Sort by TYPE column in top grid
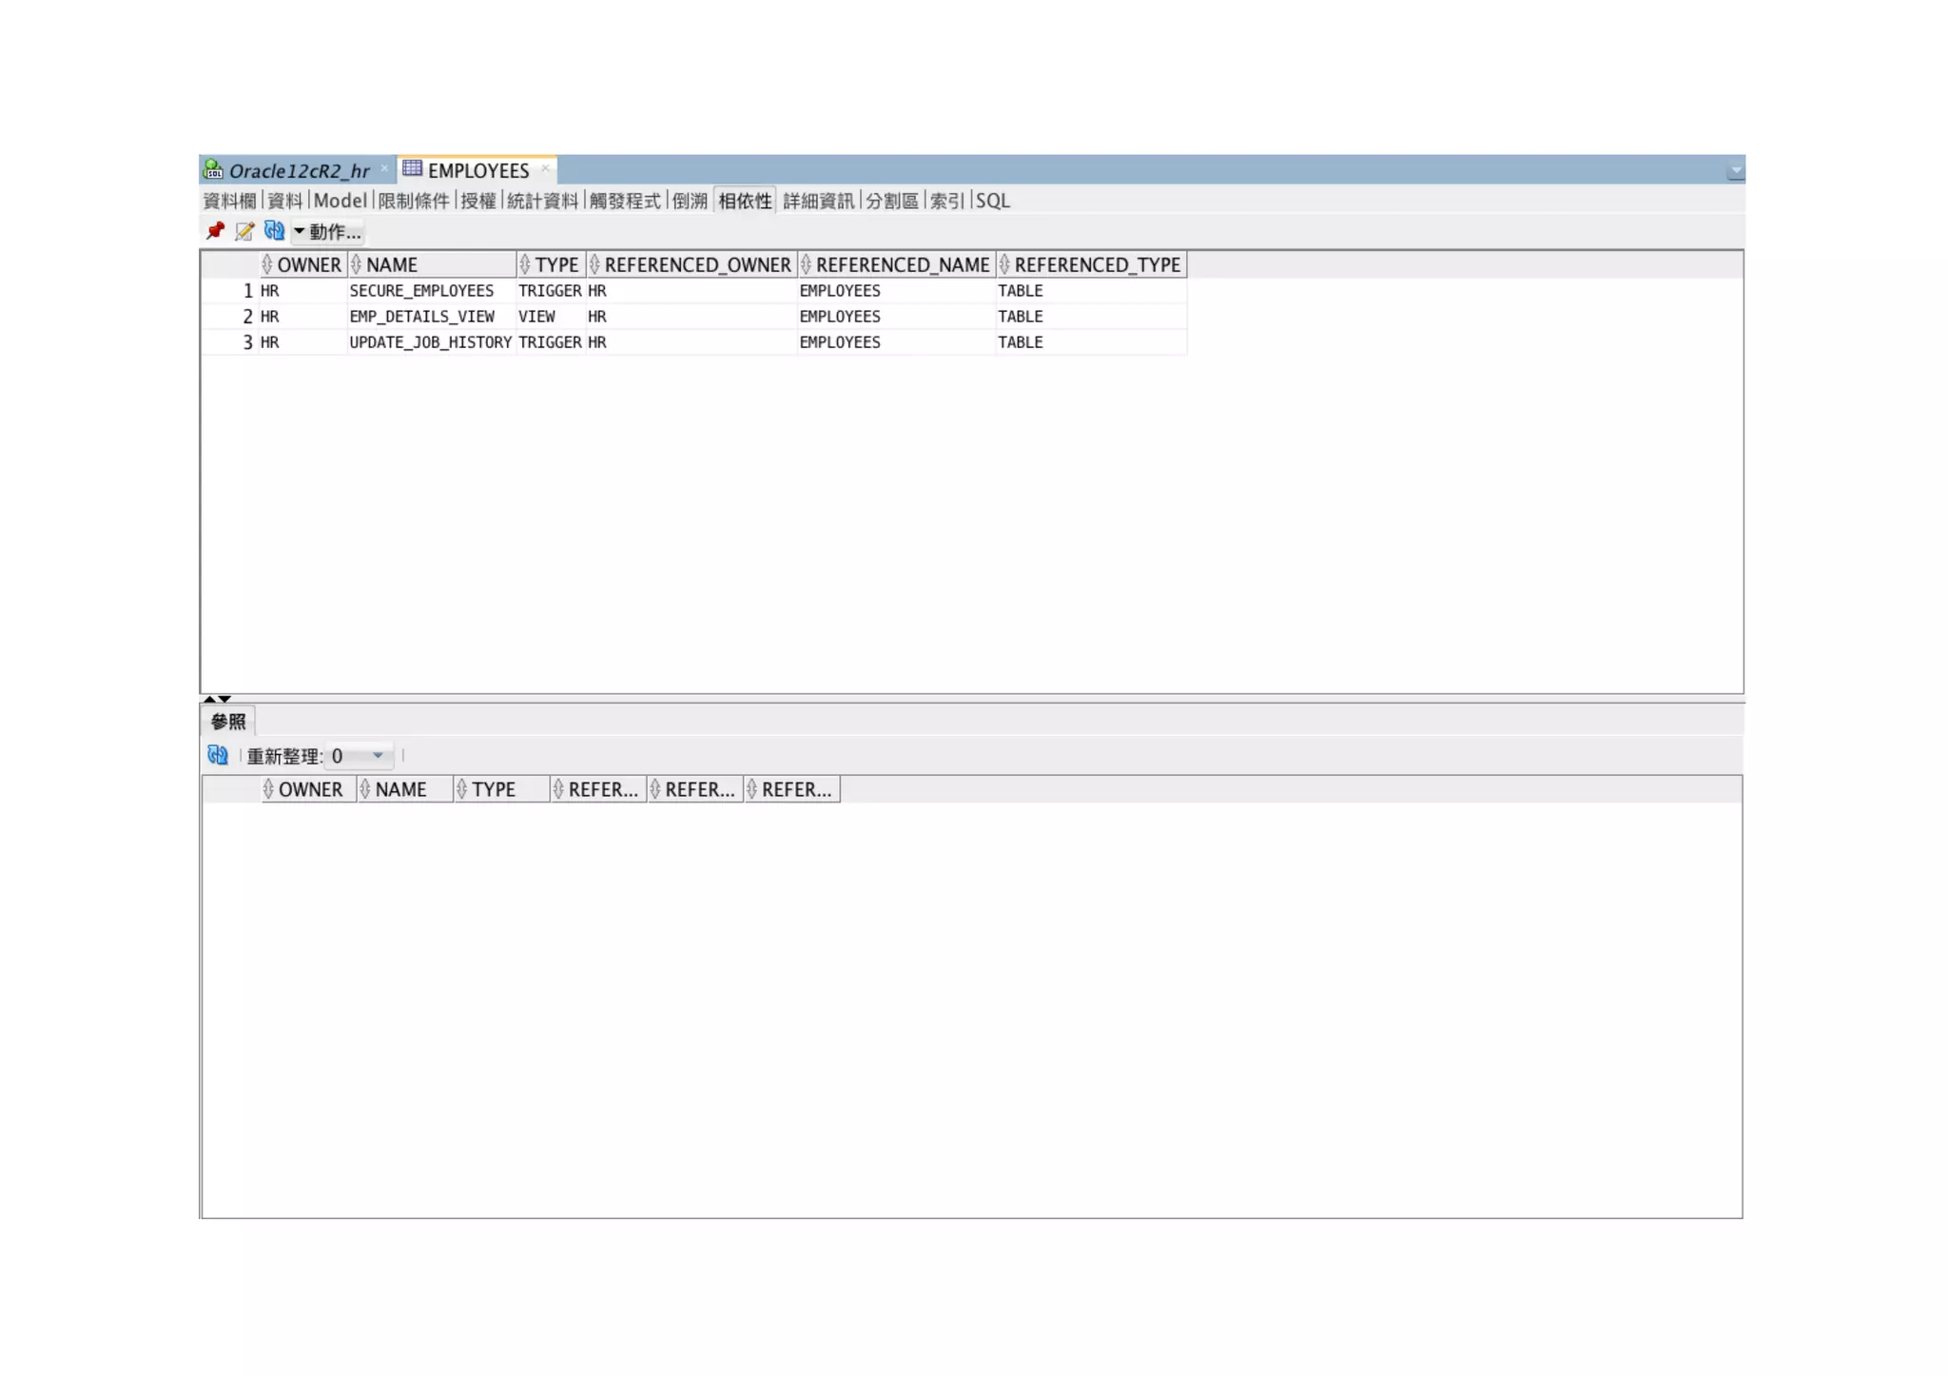Screen dimensions: 1948x1376 point(551,264)
